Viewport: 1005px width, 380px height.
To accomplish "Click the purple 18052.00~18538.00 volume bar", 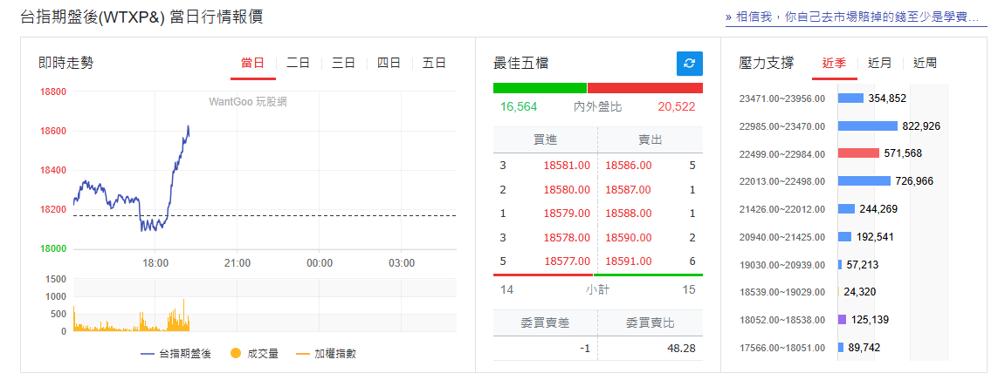I will click(842, 320).
